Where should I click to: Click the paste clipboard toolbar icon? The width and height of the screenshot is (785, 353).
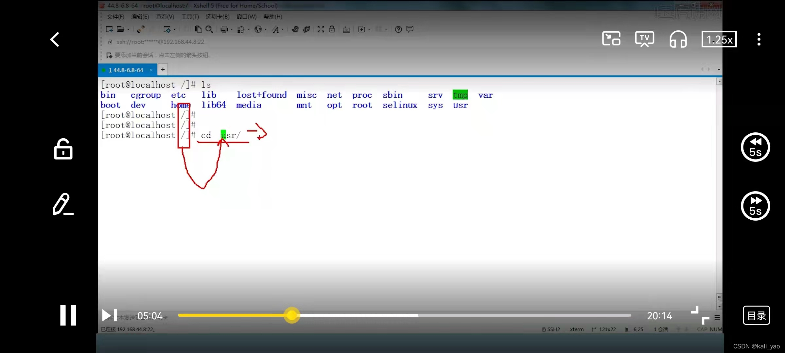(198, 29)
